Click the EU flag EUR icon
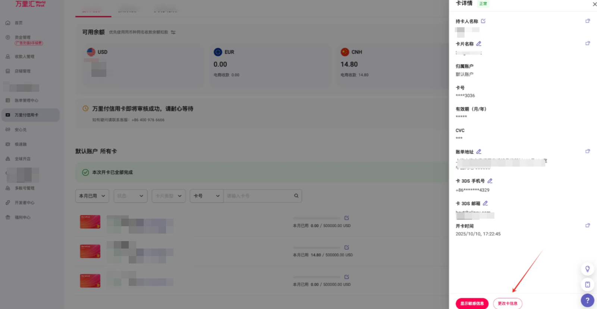The image size is (597, 309). [x=218, y=52]
